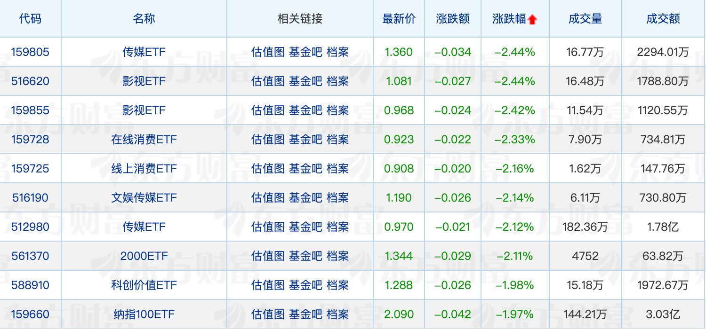Open 基金吧 for 在线消费ETF row
Image resolution: width=706 pixels, height=329 pixels.
click(305, 140)
